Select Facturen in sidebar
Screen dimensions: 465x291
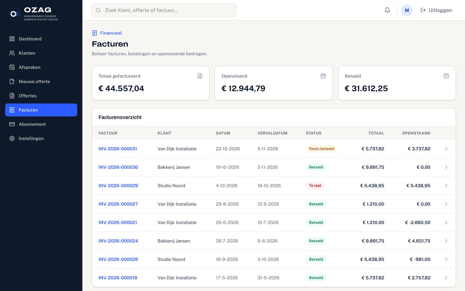[41, 110]
